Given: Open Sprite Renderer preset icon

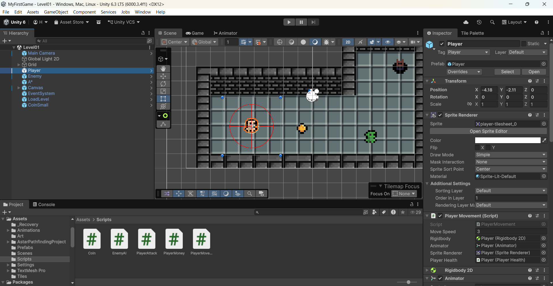Looking at the screenshot, I should [537, 115].
